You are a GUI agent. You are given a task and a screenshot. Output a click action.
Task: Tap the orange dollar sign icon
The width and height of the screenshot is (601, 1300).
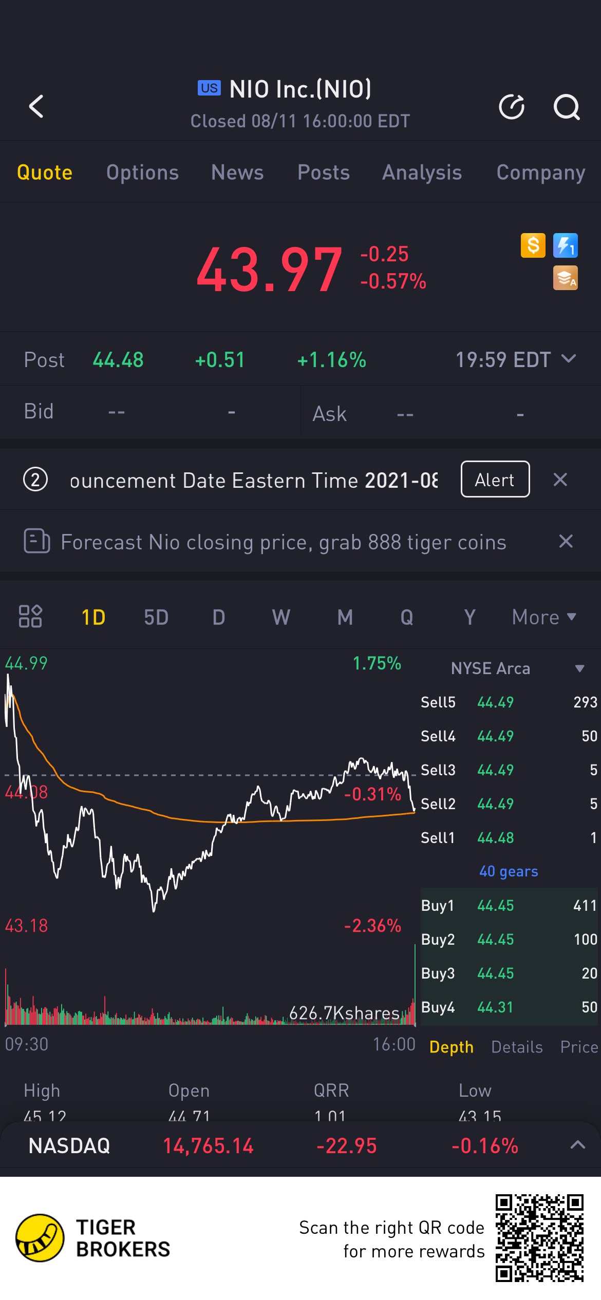pyautogui.click(x=533, y=245)
